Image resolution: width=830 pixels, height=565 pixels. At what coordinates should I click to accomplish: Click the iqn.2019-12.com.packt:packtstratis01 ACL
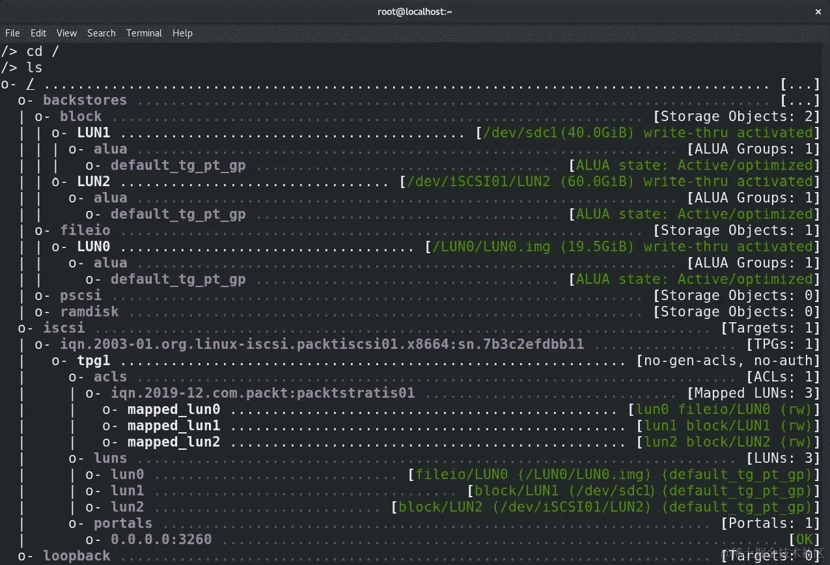click(263, 393)
